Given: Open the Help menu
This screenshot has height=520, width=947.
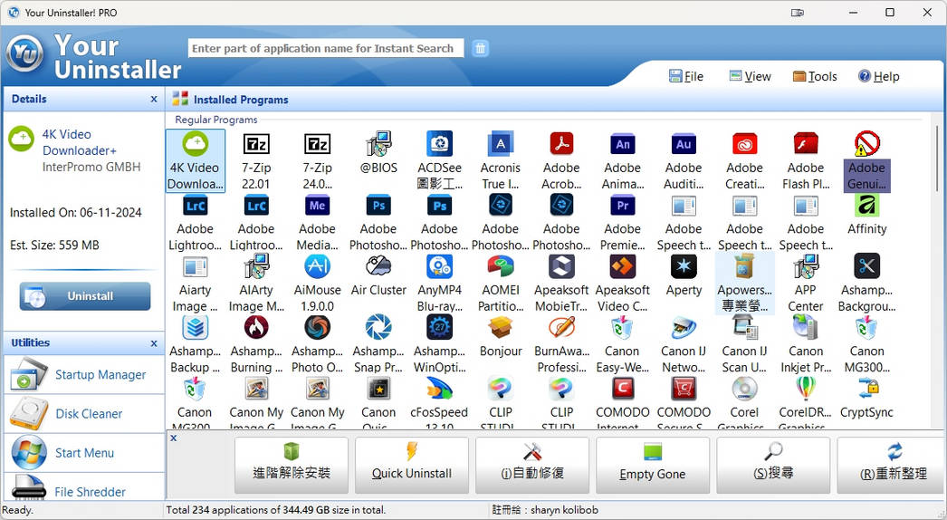Looking at the screenshot, I should tap(879, 76).
